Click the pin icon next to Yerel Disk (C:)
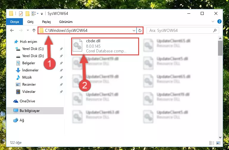This screenshot has height=150, width=229. [x=61, y=49]
